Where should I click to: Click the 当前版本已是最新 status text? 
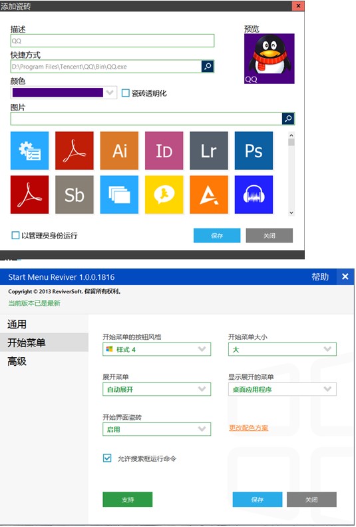click(34, 303)
